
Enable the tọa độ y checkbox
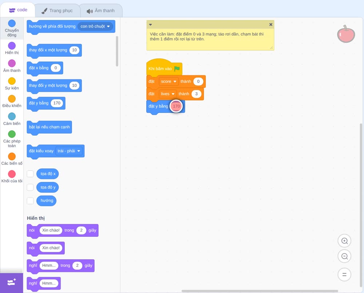pos(30,187)
